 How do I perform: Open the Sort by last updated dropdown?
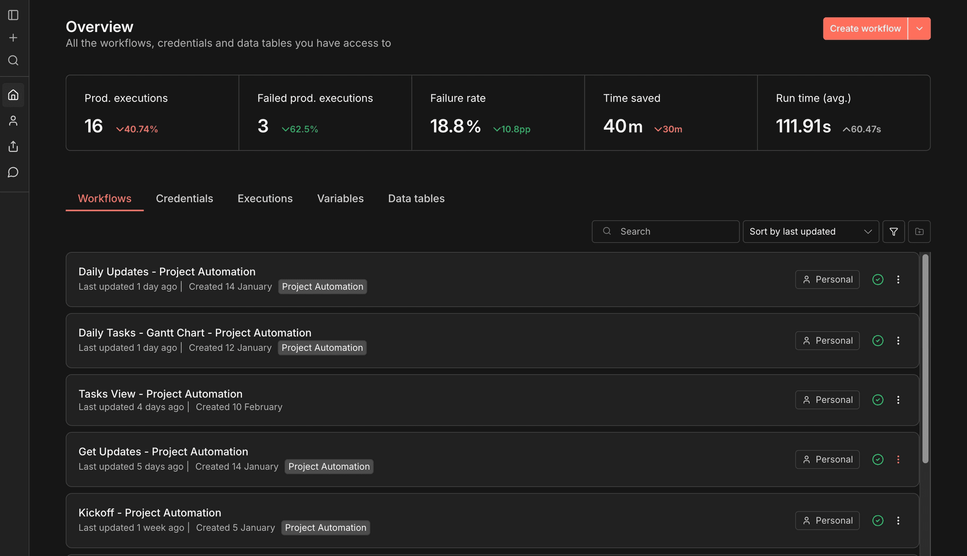click(810, 231)
